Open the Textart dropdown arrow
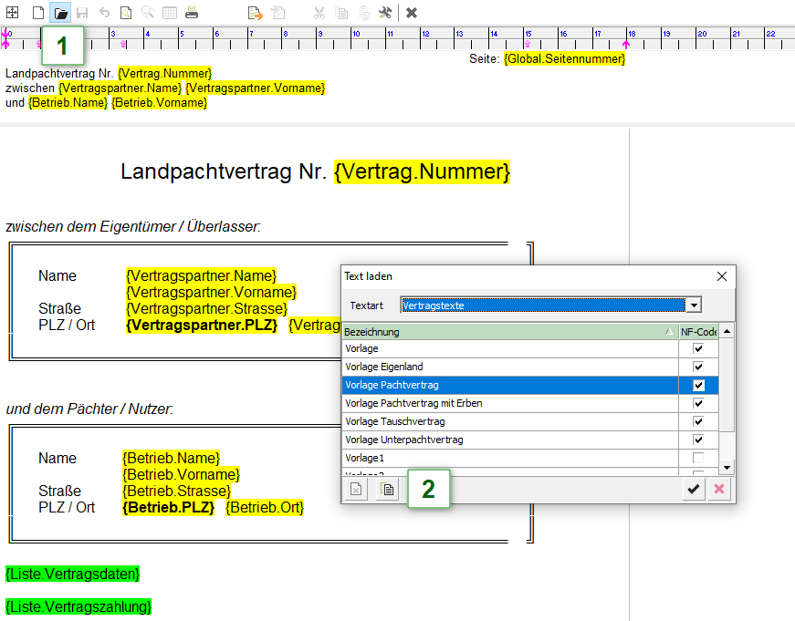The width and height of the screenshot is (795, 621). [695, 305]
